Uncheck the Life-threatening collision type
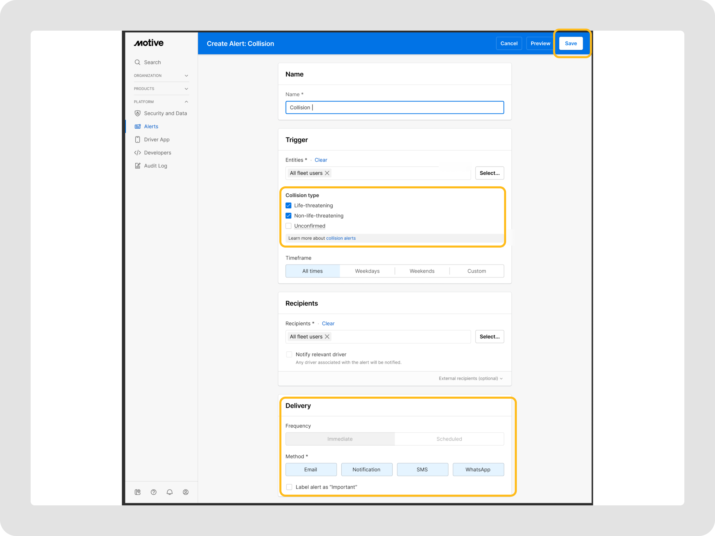 [x=288, y=205]
